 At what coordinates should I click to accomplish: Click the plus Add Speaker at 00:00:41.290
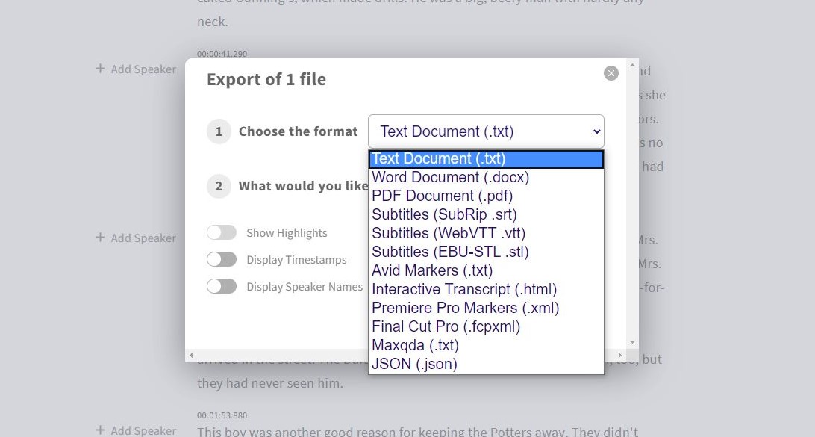pyautogui.click(x=136, y=69)
